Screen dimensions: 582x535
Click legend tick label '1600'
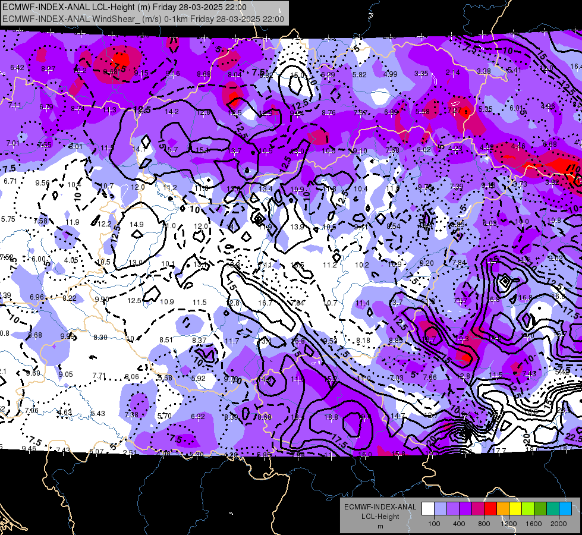click(533, 524)
